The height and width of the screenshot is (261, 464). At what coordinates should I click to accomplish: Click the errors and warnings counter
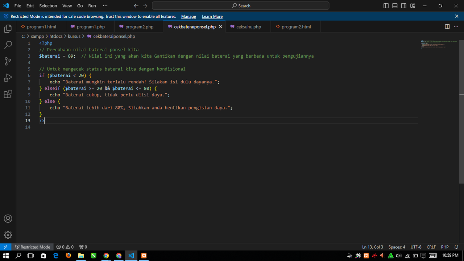tap(65, 247)
